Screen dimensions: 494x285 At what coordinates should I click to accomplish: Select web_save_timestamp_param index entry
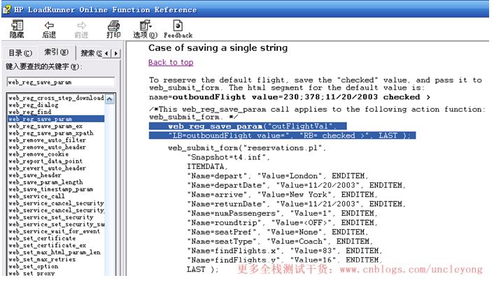pos(50,189)
